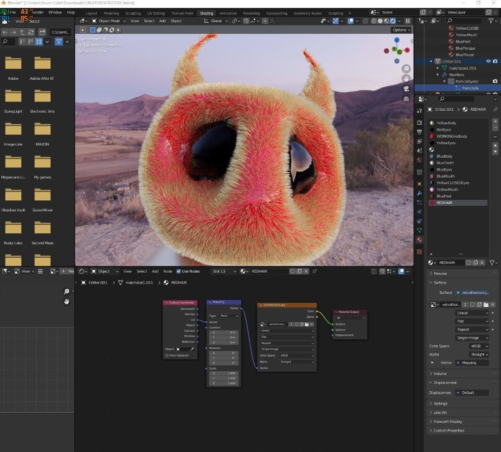Open the Add menu in 3D viewport header
Image resolution: width=501 pixels, height=452 pixels.
pyautogui.click(x=162, y=21)
